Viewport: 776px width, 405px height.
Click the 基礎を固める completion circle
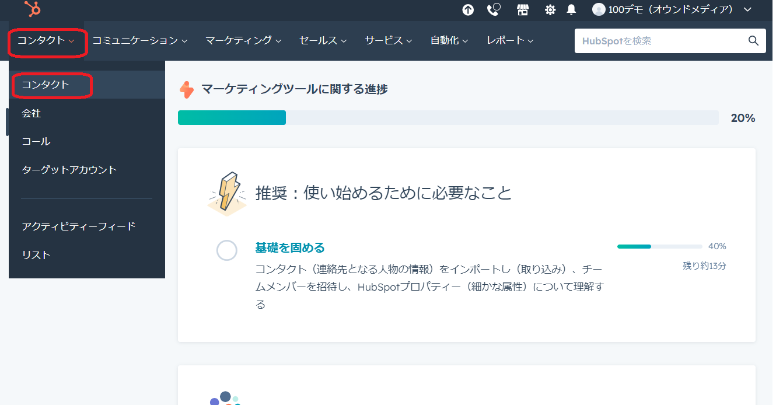pos(227,250)
